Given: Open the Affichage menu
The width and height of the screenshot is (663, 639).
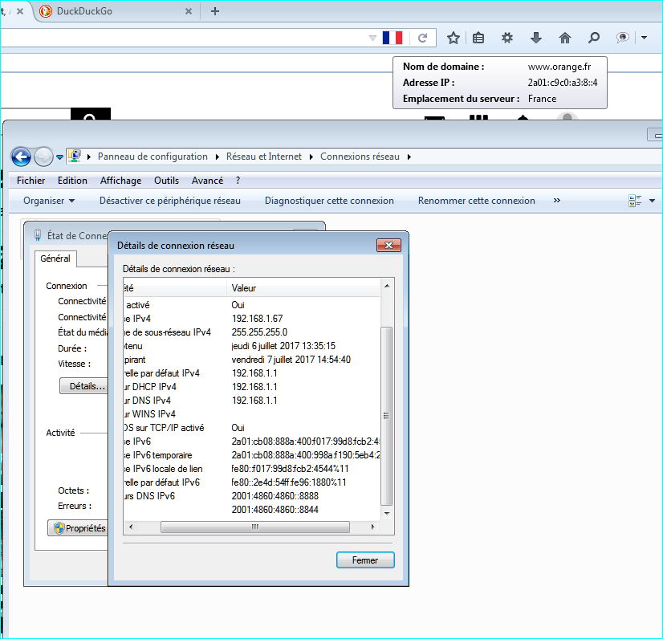Looking at the screenshot, I should [x=120, y=180].
